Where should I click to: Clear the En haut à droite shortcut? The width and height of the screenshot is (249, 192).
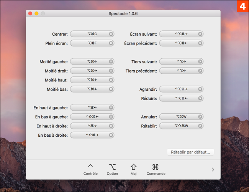(111, 126)
